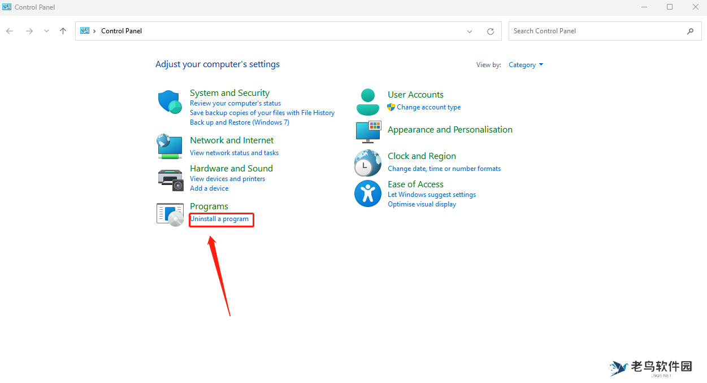Click the System and Security shield icon
Screen dimensions: 707x383
click(x=169, y=102)
